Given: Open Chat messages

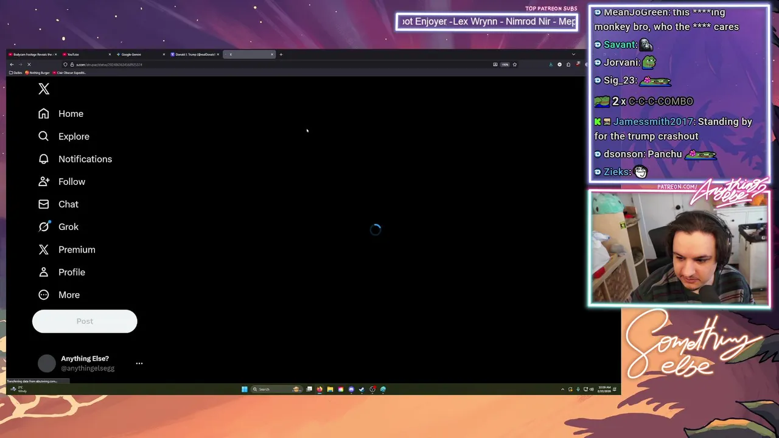Looking at the screenshot, I should (58, 204).
